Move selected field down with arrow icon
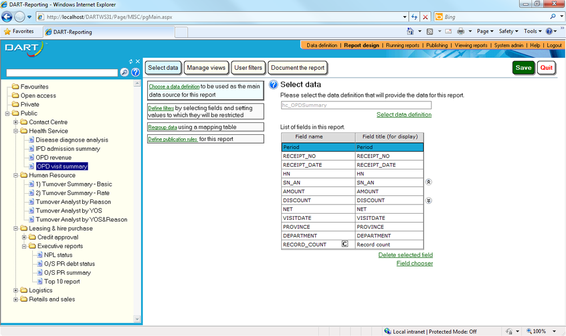 pos(428,201)
